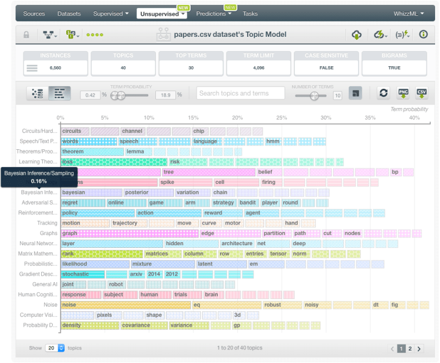Click the Number of Terms slider handle
Viewport: 440px width, 363px height.
coord(314,95)
